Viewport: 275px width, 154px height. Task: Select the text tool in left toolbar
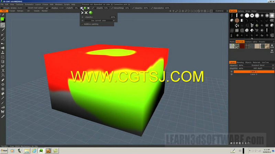coord(3,70)
